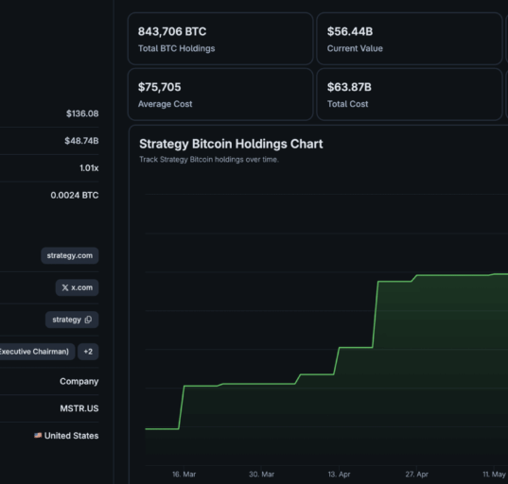Open the strategy.com website link
Screen dimensions: 508x484
[70, 255]
